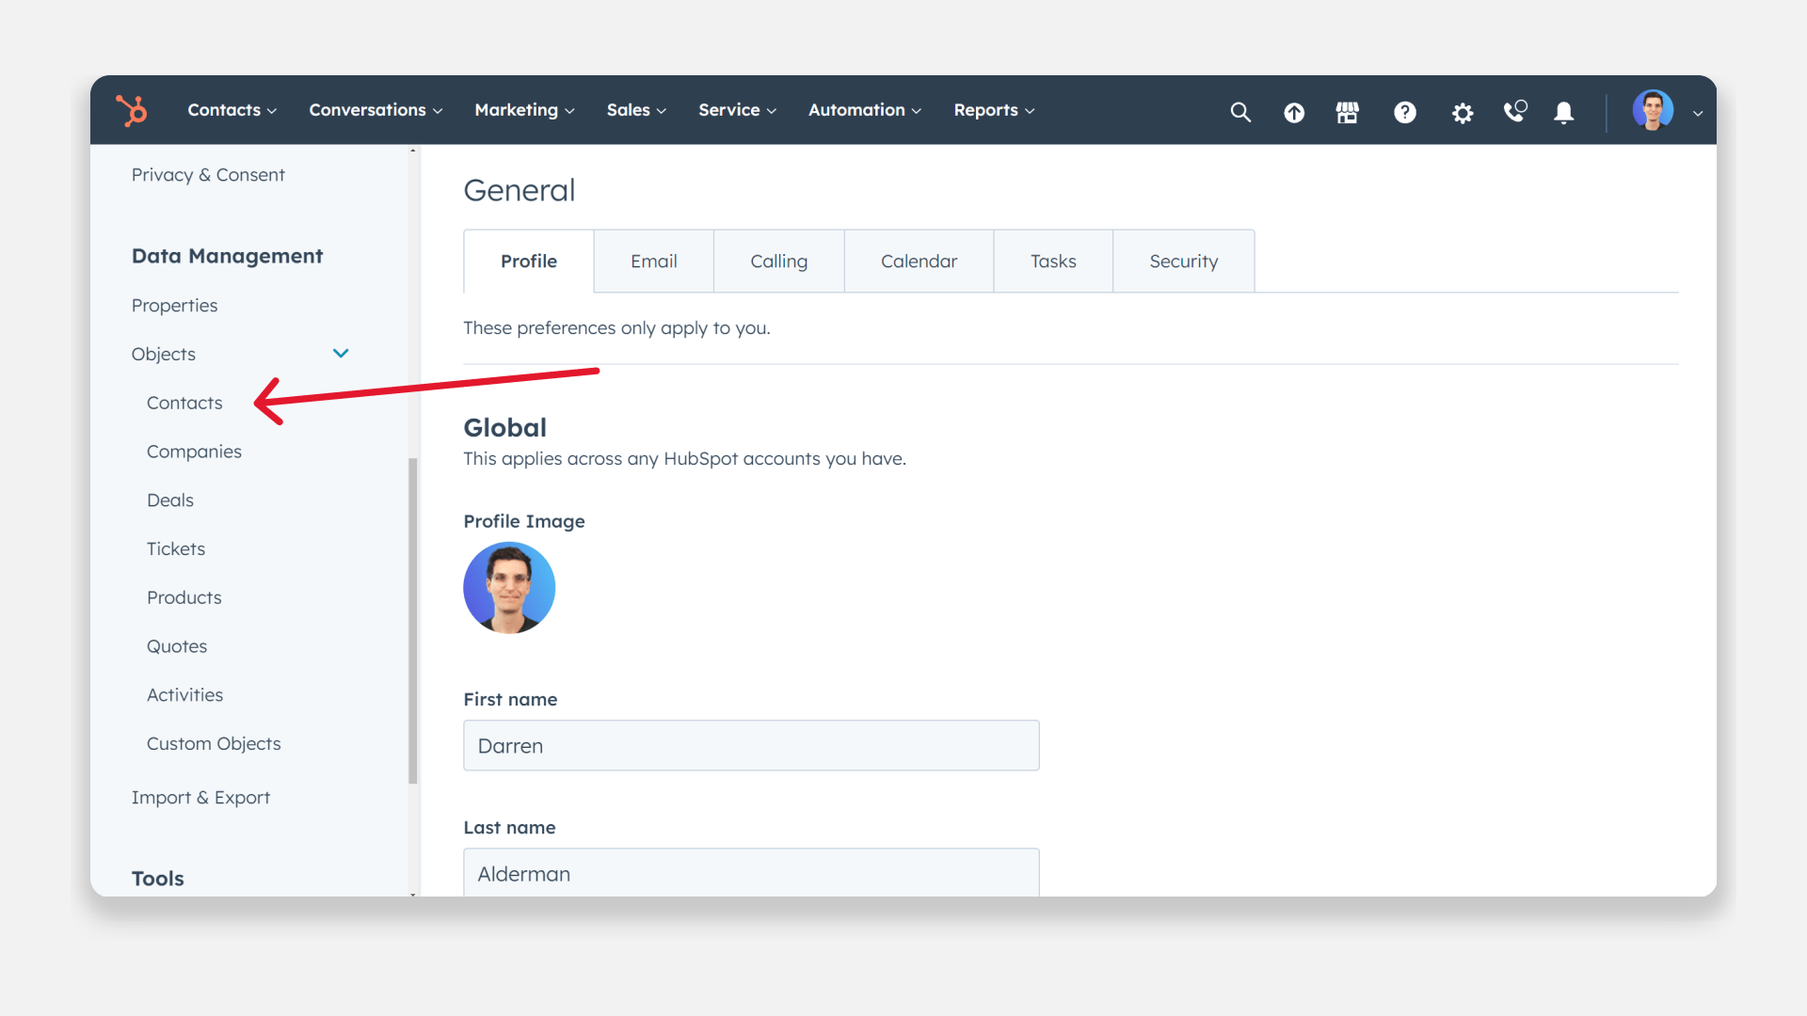Viewport: 1807px width, 1016px height.
Task: Open the search magnifier icon
Action: (x=1240, y=112)
